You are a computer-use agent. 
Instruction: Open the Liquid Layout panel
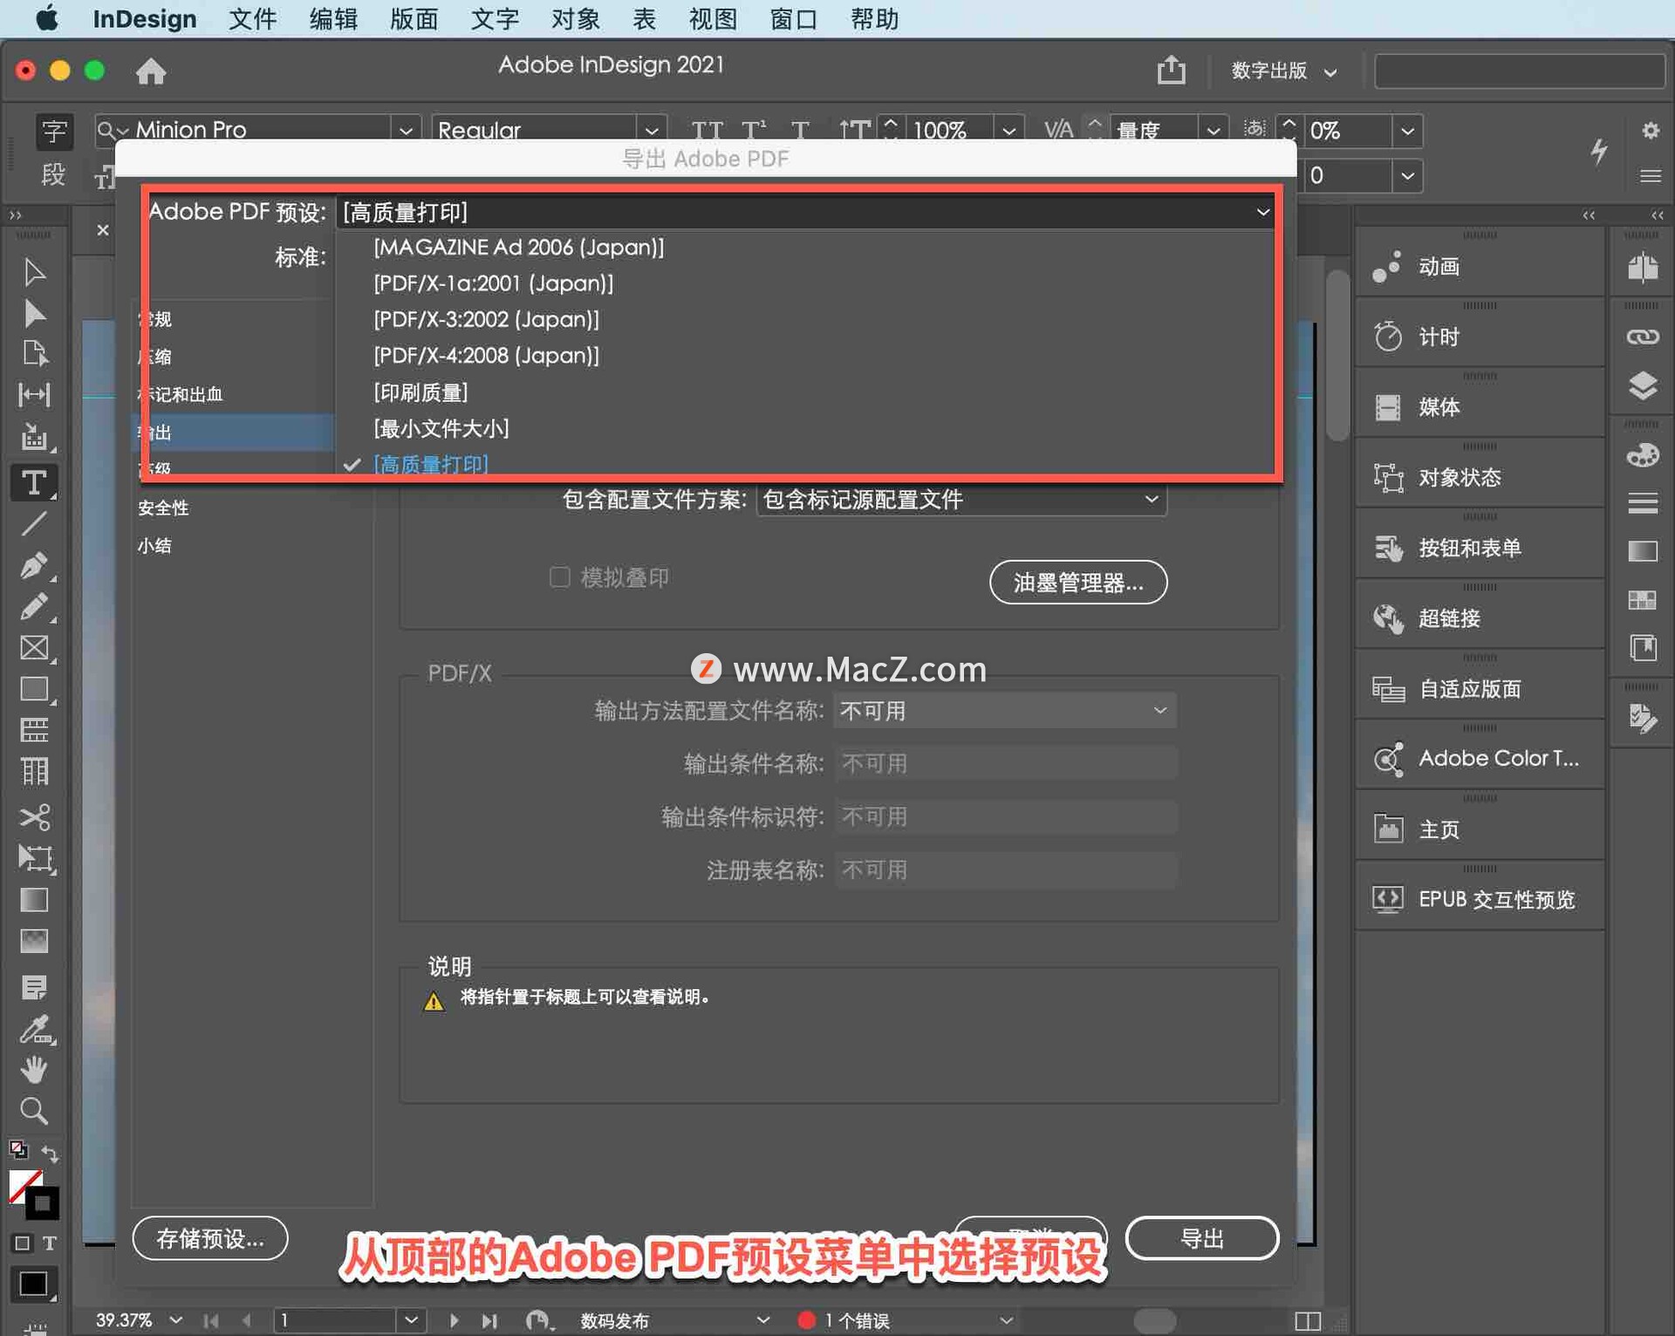pyautogui.click(x=1480, y=689)
